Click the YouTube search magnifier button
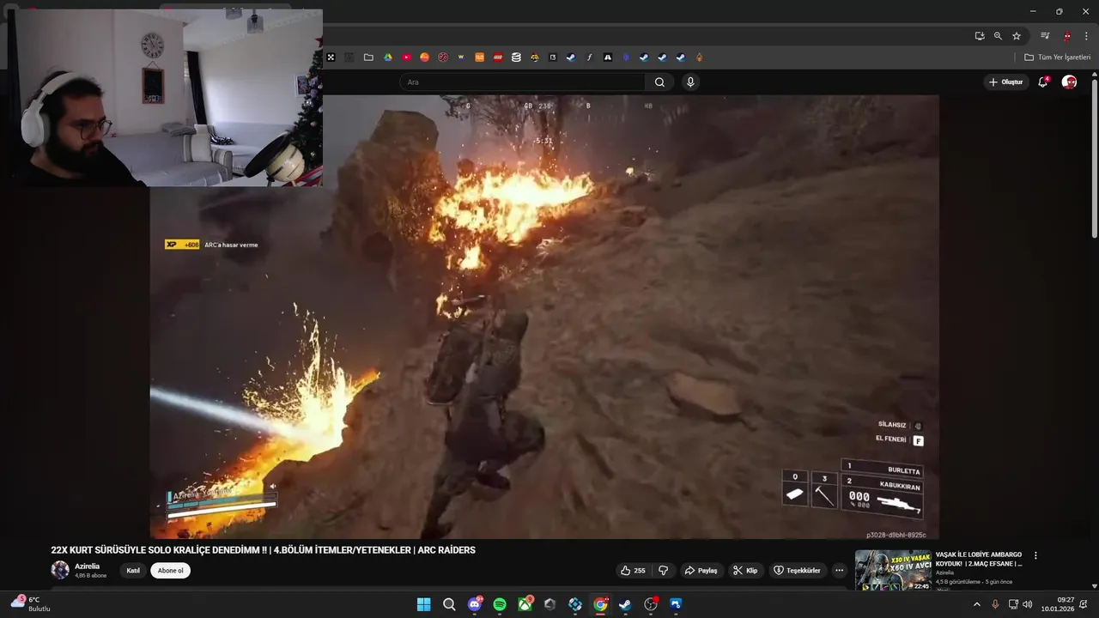This screenshot has width=1099, height=618. [659, 82]
